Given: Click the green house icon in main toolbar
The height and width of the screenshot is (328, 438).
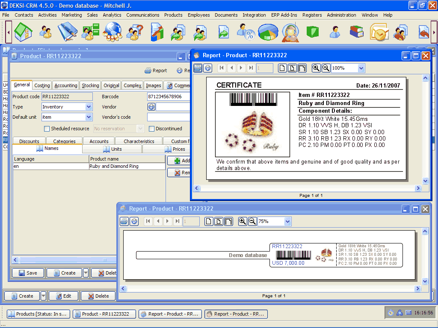Looking at the screenshot, I should pos(24,32).
